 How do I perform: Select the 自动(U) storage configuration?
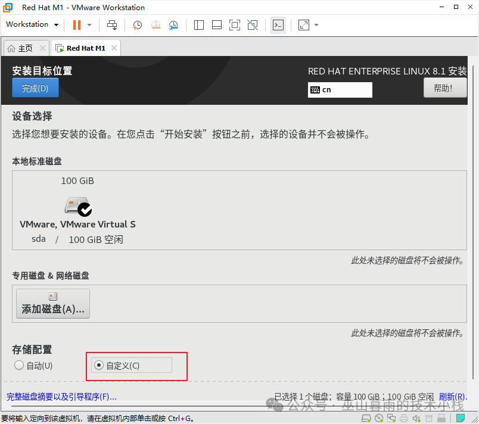[18, 365]
